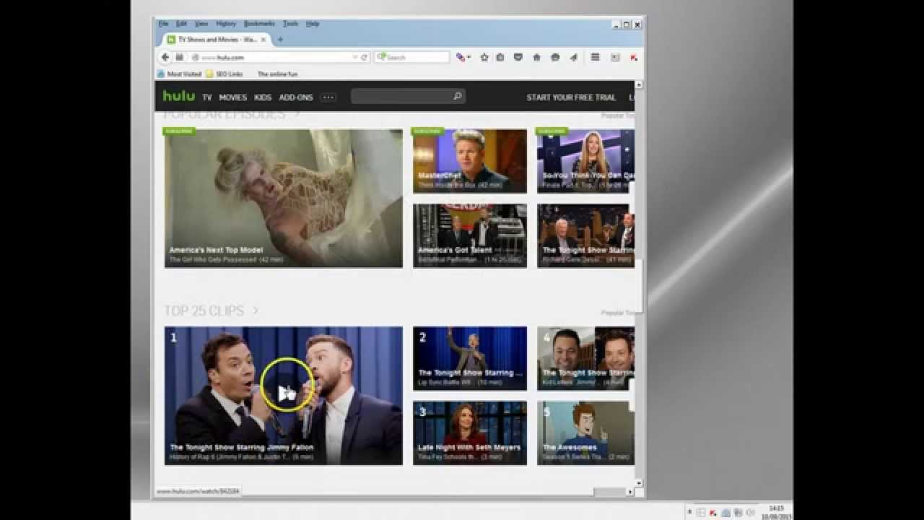The height and width of the screenshot is (520, 924).
Task: Open Tonight Show Richard Gere episode thumbnail
Action: (x=585, y=235)
